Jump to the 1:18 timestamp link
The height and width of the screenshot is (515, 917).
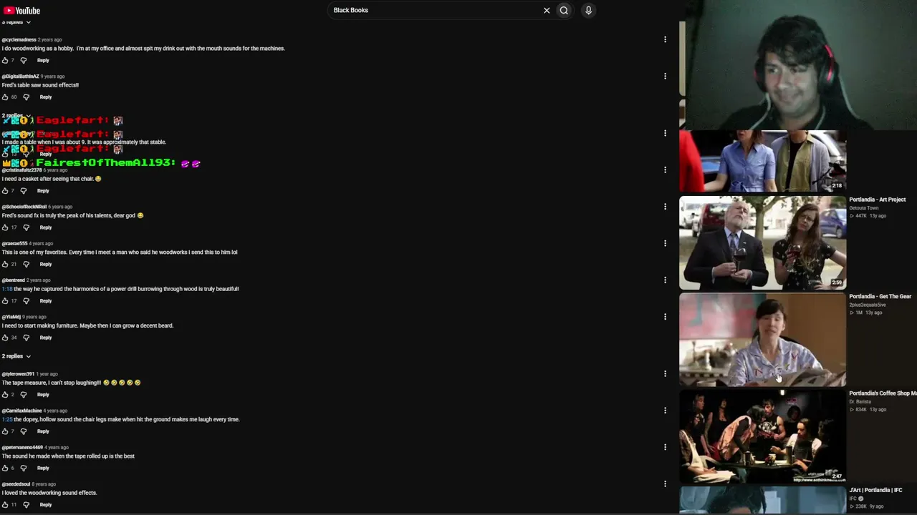tap(6, 289)
